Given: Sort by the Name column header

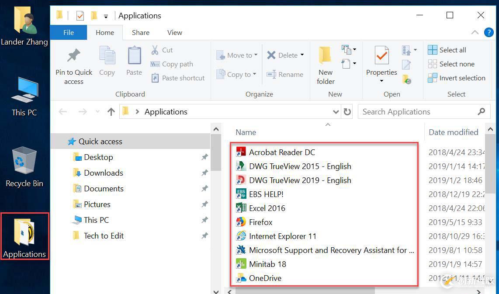Looking at the screenshot, I should click(x=246, y=132).
